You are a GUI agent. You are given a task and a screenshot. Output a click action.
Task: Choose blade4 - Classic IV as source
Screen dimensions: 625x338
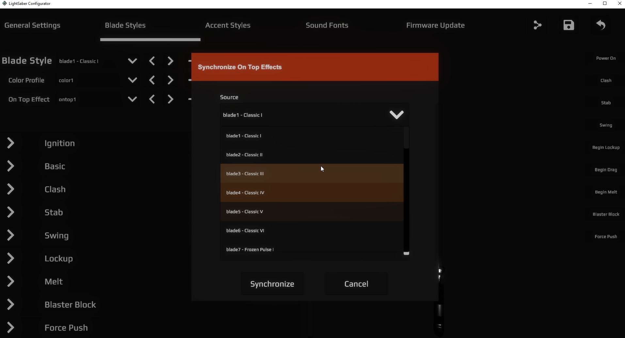[x=312, y=192]
